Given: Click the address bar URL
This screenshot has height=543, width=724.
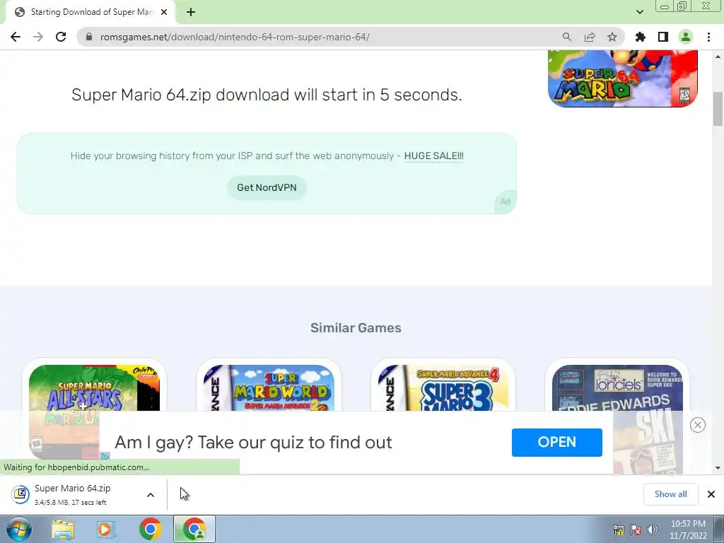Looking at the screenshot, I should coord(235,37).
